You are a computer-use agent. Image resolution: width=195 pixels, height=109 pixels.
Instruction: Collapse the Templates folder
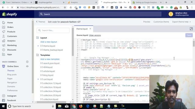pos(37,55)
